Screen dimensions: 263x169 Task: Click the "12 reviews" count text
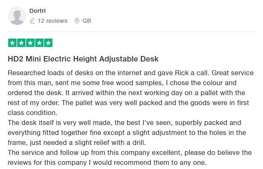(52, 21)
